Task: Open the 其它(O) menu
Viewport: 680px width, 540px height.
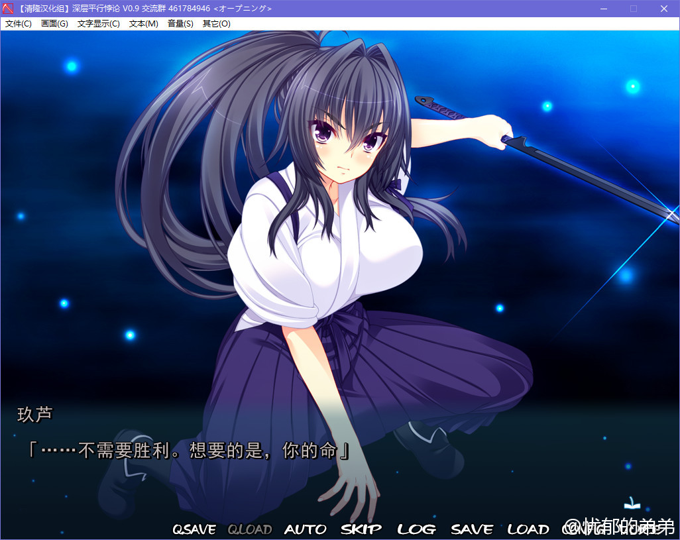Action: tap(216, 24)
